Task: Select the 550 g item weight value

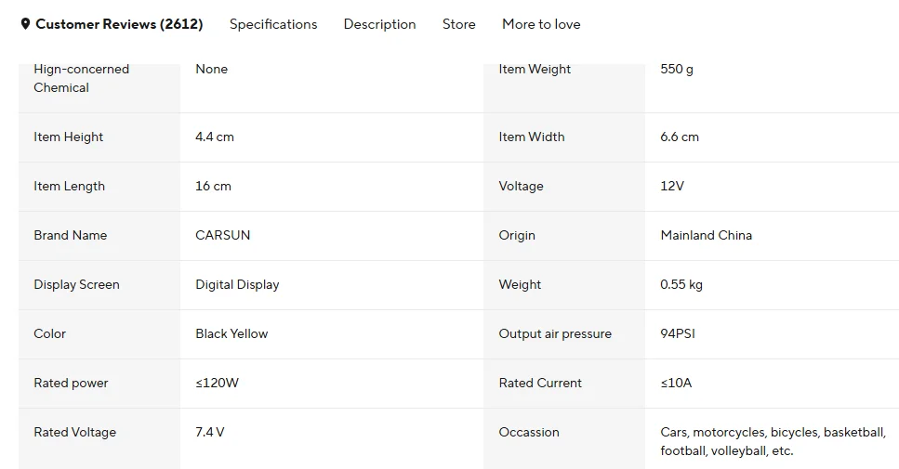Action: click(x=677, y=70)
